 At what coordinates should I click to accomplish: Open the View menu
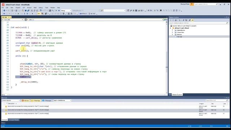pyautogui.click(x=12, y=8)
